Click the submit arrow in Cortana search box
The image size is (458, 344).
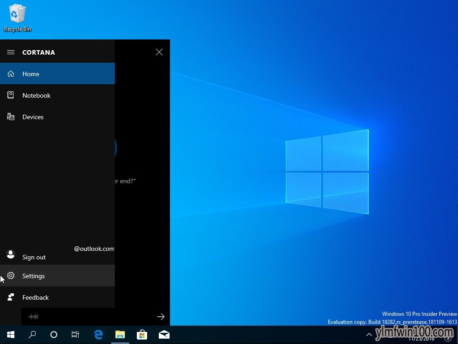[161, 317]
